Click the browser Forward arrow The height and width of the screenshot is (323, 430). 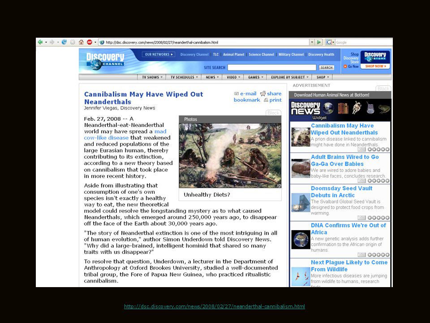(x=52, y=42)
